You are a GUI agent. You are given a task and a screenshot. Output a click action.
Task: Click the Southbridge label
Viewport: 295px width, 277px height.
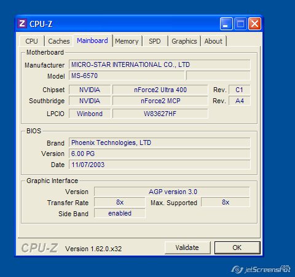point(47,101)
